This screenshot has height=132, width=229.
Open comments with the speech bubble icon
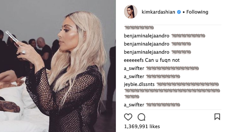point(141,117)
